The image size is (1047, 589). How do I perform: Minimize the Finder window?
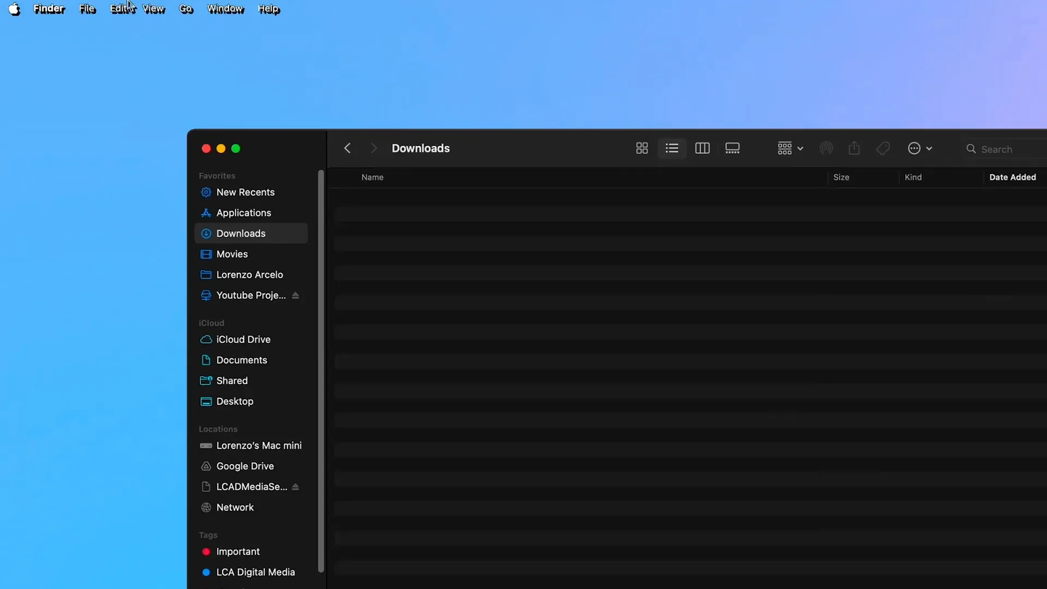(221, 148)
